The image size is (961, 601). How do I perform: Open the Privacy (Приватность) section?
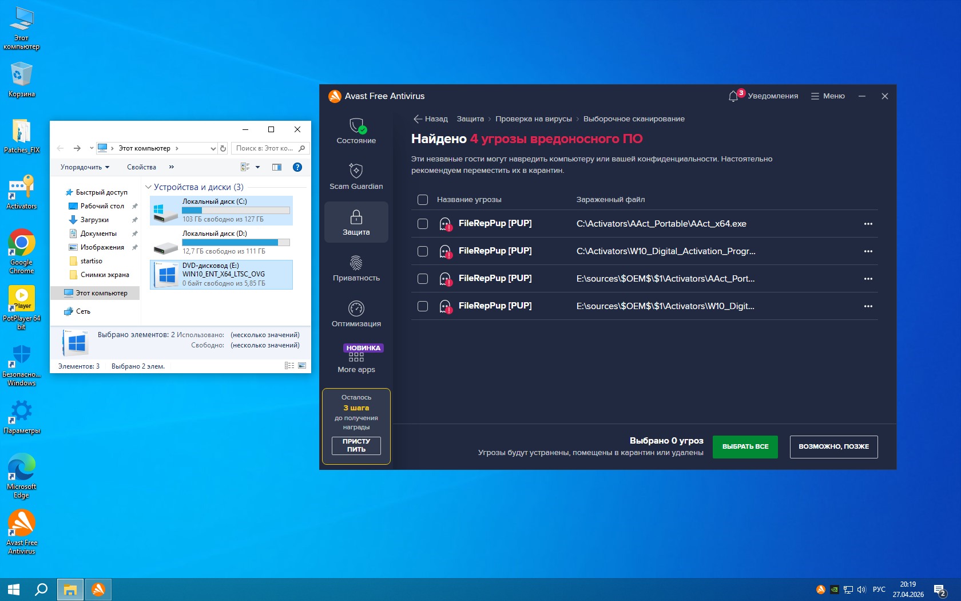tap(356, 268)
